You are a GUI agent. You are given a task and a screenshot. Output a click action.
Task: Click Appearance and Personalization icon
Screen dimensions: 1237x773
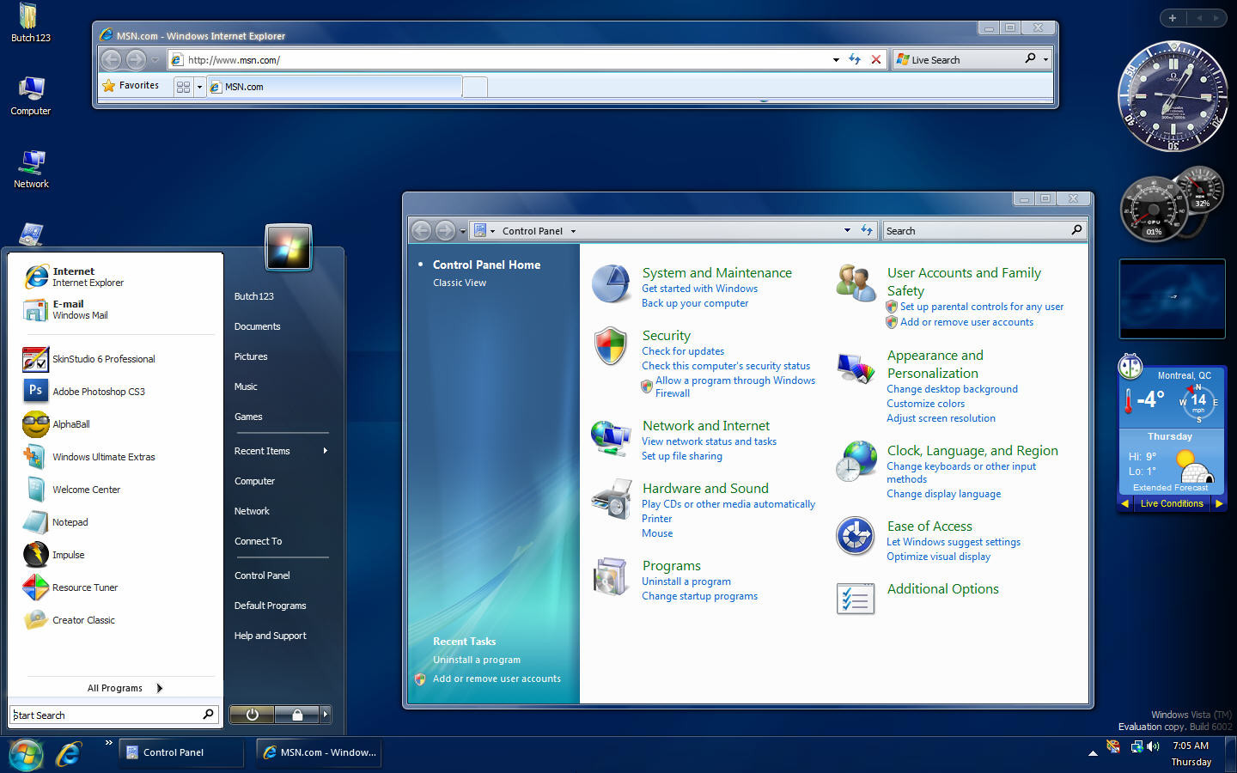[x=856, y=368]
